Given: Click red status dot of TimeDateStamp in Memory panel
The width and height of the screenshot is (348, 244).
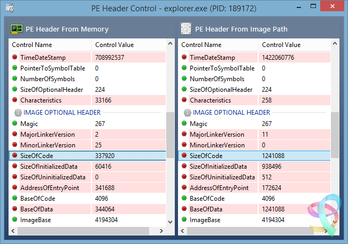Looking at the screenshot, I should click(14, 57).
